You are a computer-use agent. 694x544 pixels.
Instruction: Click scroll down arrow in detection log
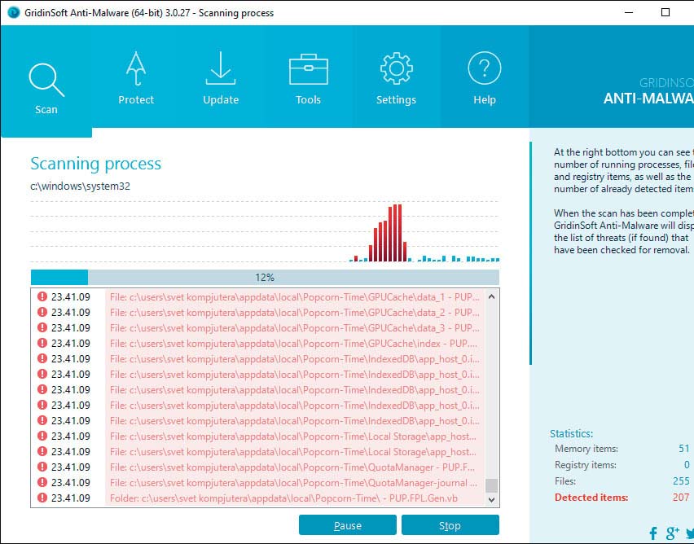491,500
